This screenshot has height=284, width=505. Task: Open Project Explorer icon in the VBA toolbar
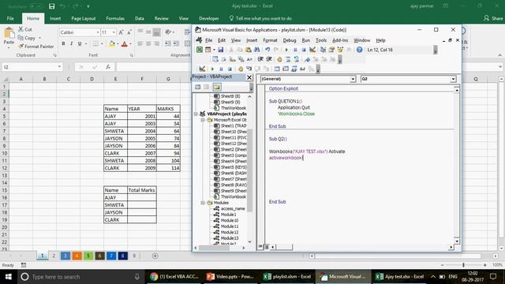click(323, 50)
